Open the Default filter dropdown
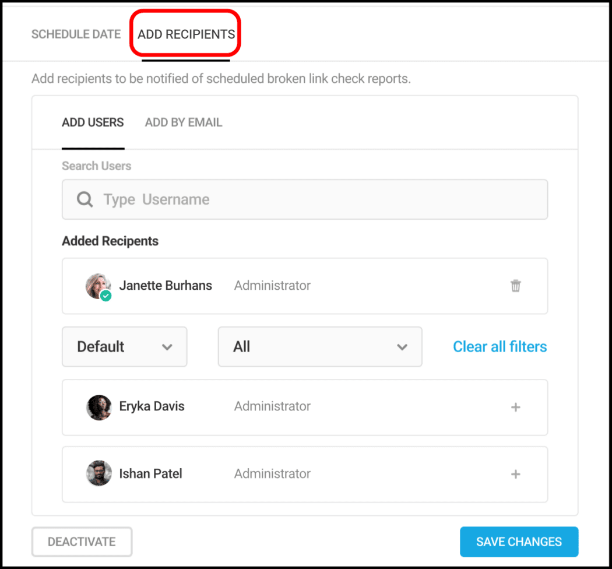 click(124, 346)
